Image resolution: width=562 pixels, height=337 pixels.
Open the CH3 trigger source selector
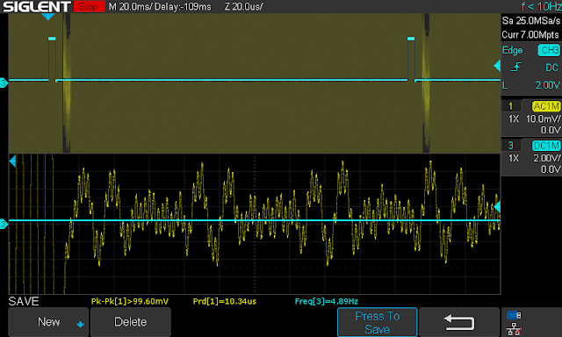pos(549,50)
